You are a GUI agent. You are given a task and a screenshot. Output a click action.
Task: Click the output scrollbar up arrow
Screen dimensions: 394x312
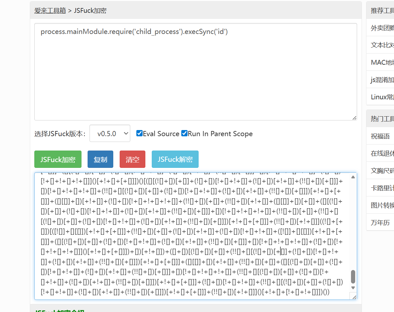[353, 177]
